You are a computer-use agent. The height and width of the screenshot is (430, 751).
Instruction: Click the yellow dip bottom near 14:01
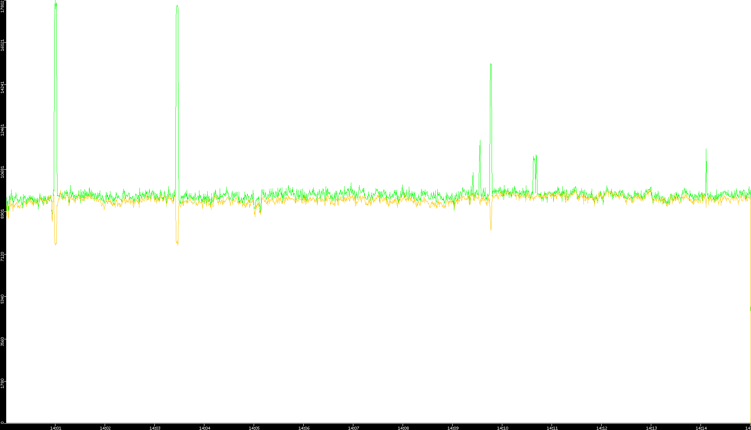(x=55, y=244)
